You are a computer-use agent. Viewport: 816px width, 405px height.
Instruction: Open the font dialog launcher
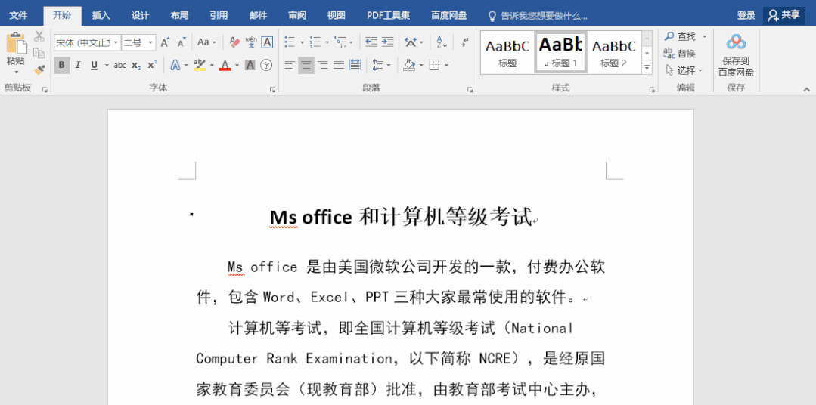pos(272,89)
